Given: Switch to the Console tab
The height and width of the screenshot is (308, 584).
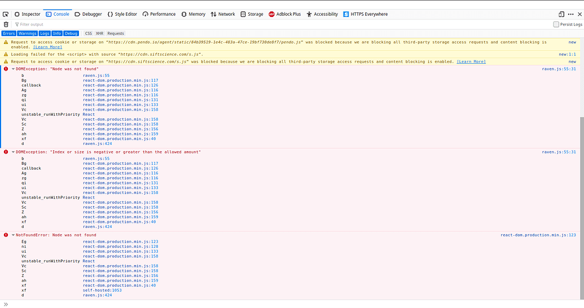Looking at the screenshot, I should [58, 14].
